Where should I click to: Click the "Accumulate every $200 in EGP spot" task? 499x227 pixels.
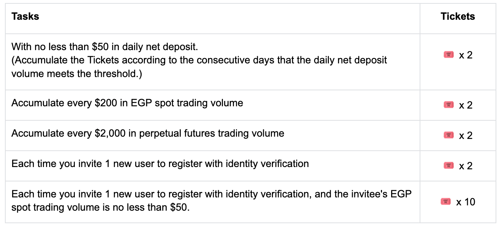point(127,103)
